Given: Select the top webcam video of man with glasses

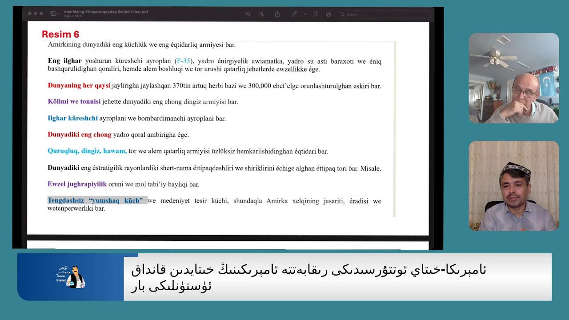Looking at the screenshot, I should point(514,78).
